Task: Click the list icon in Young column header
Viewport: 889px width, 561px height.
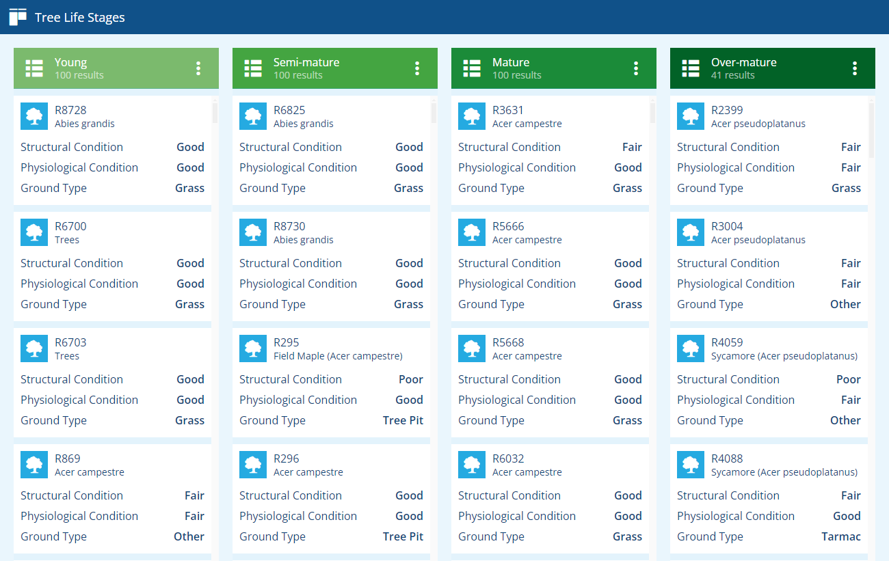Action: pyautogui.click(x=34, y=68)
